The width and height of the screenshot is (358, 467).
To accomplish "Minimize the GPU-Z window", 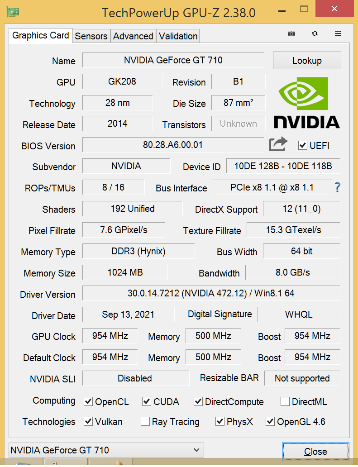I will (282, 11).
